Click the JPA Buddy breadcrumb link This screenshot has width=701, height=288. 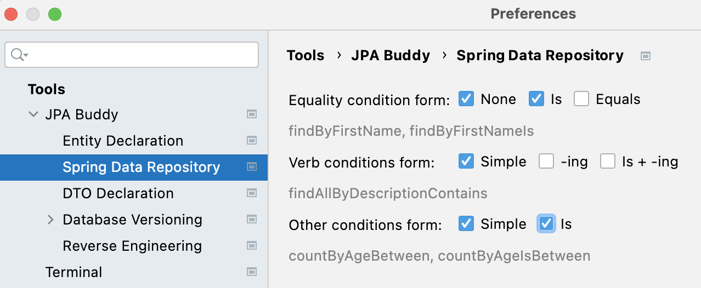(x=391, y=56)
